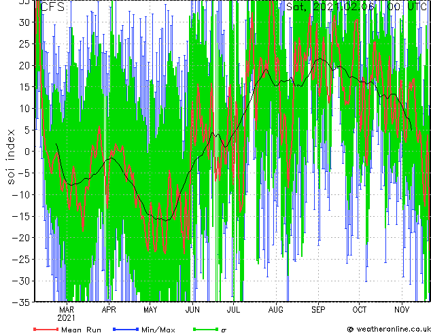Click the y-axis value -30
This screenshot has width=431, height=333.
pos(21,281)
